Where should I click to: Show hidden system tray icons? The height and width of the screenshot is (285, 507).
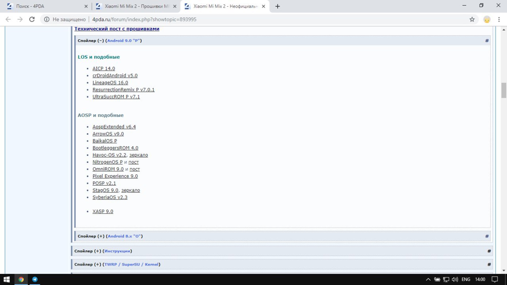[x=428, y=279]
